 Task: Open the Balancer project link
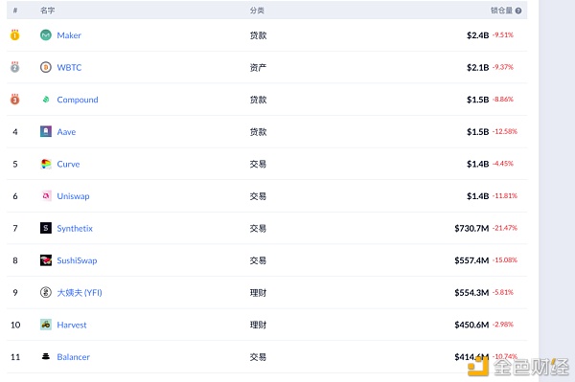pos(74,357)
